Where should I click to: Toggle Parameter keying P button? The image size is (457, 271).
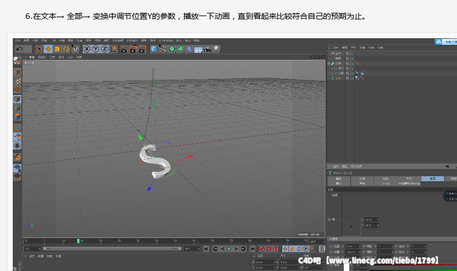tap(306, 249)
